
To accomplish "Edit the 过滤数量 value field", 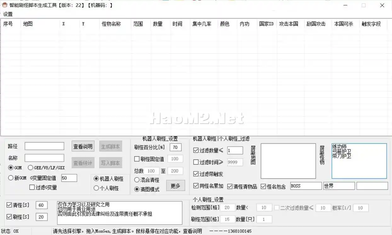I will [235, 150].
